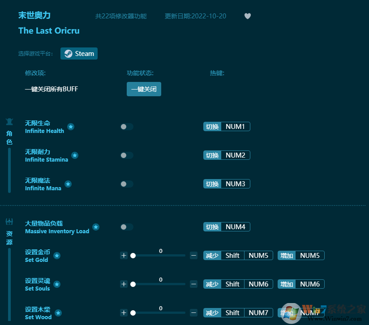Click star icon beside Set Wood

click(x=58, y=313)
